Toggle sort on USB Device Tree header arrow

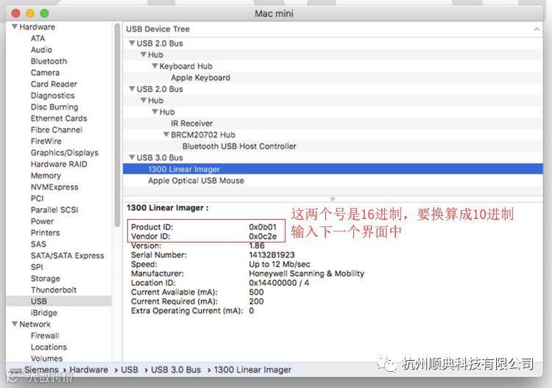pyautogui.click(x=537, y=29)
